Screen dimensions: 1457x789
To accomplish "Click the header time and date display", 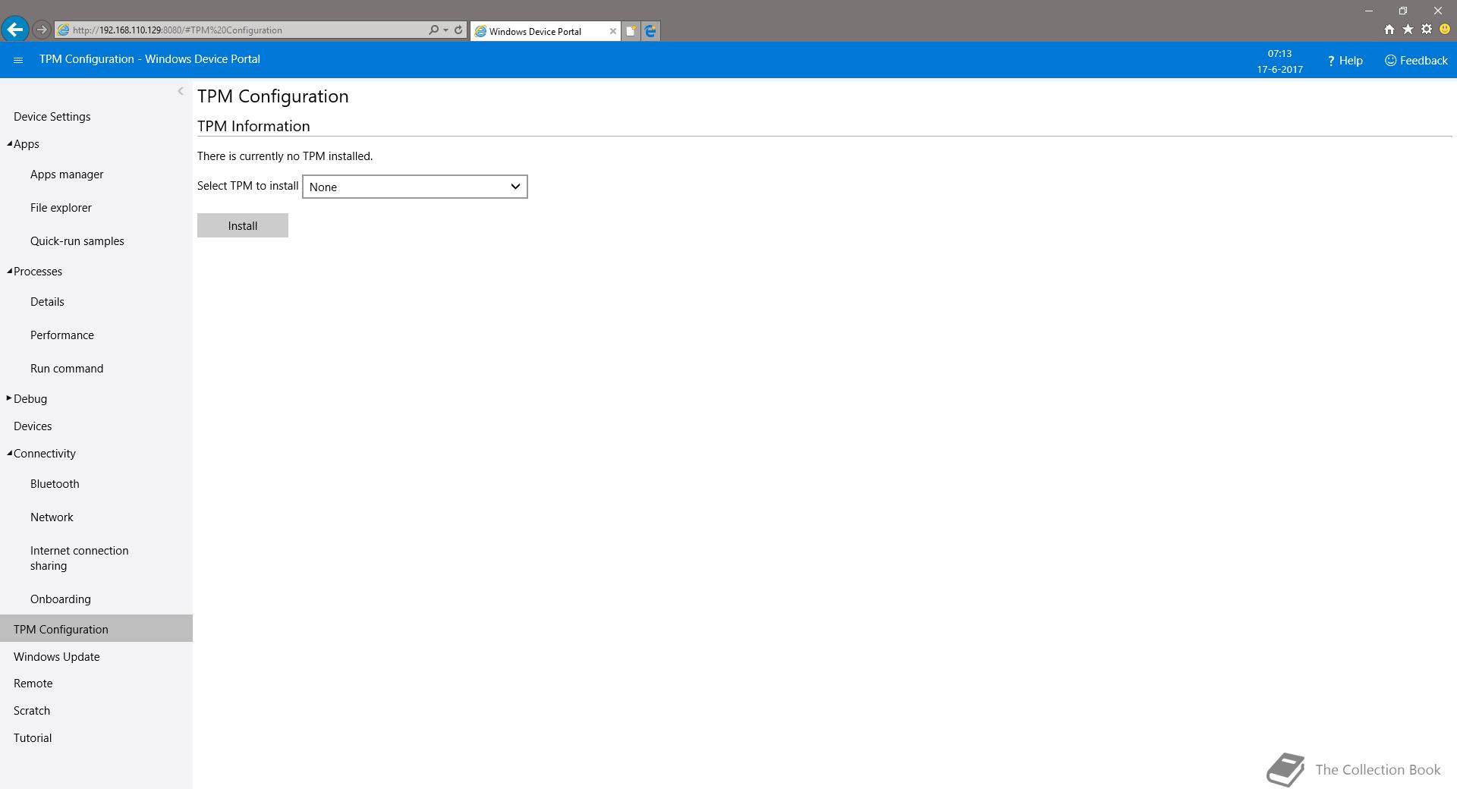I will [x=1279, y=61].
